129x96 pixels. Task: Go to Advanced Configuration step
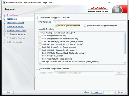point(16,31)
